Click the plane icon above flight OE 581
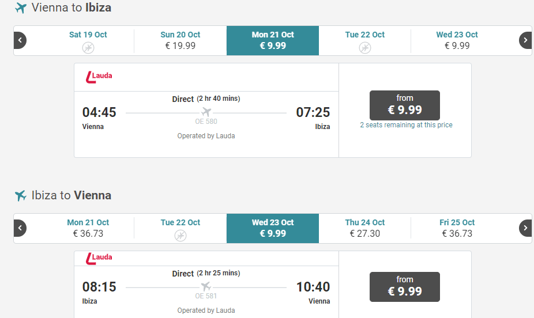 pyautogui.click(x=206, y=286)
